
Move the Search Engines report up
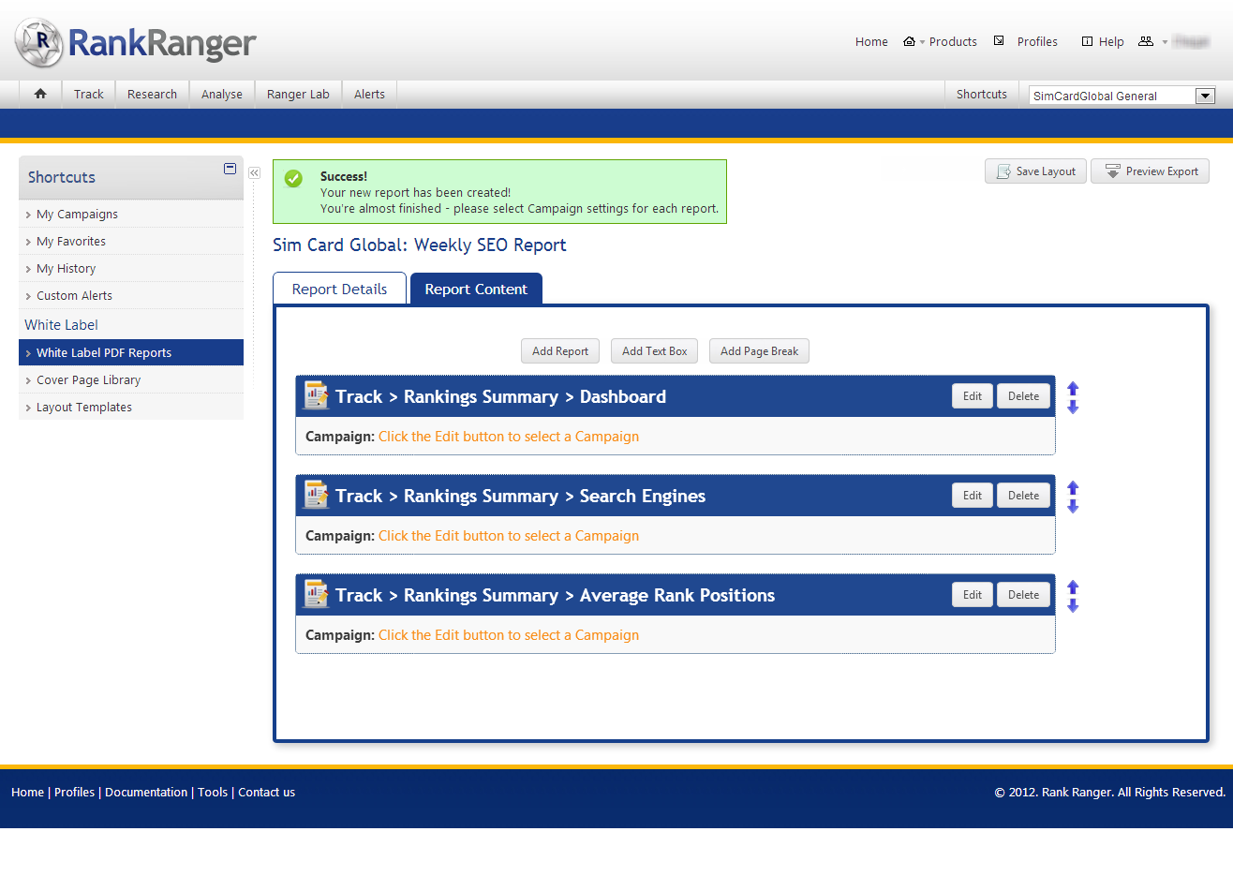click(1073, 488)
